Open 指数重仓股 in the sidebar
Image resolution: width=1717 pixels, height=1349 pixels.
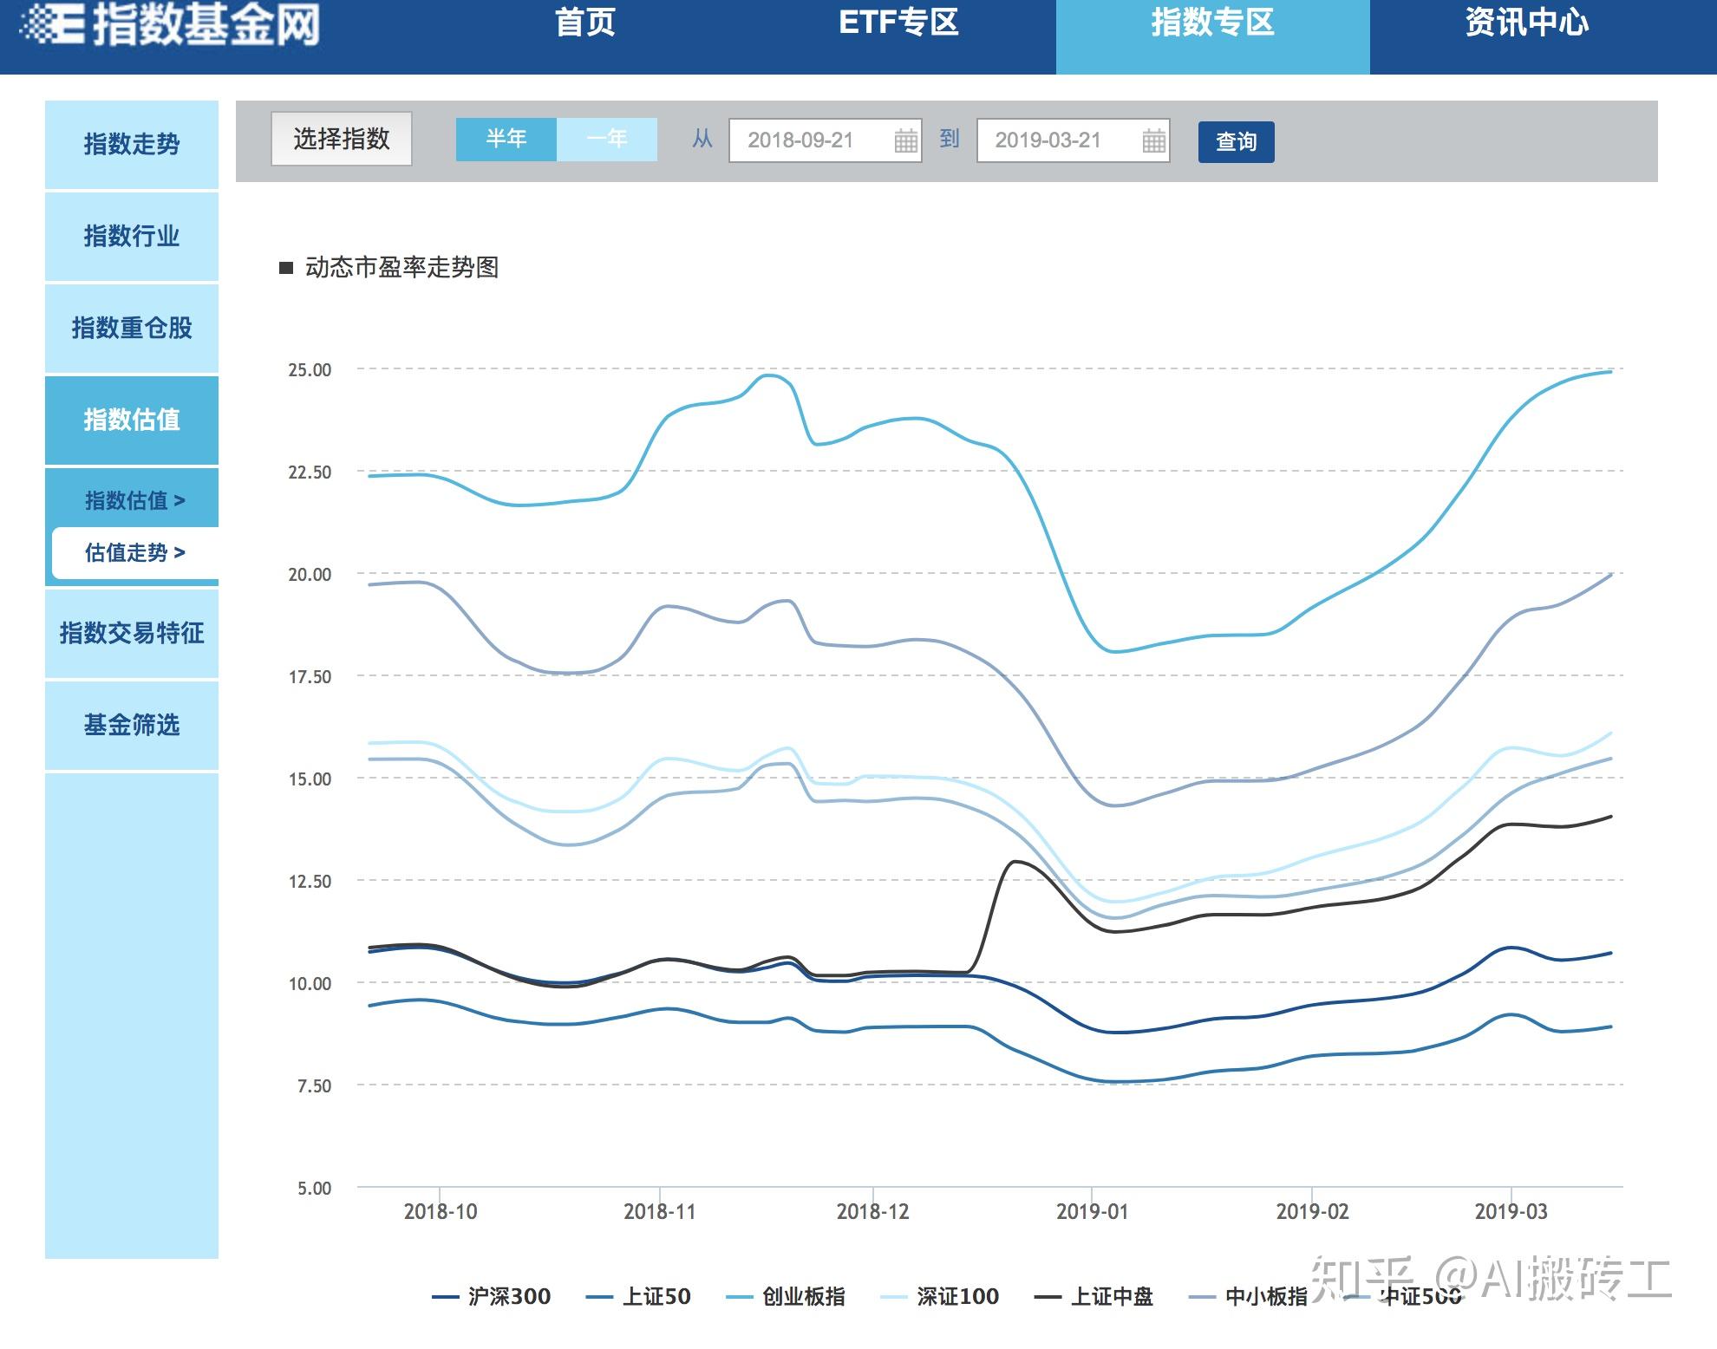[x=132, y=328]
